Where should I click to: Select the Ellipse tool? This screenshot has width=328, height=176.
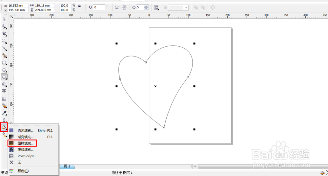(4, 70)
